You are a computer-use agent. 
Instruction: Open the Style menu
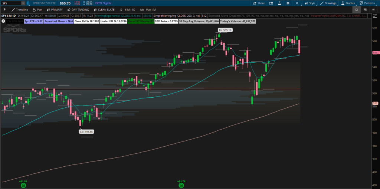pyautogui.click(x=310, y=3)
